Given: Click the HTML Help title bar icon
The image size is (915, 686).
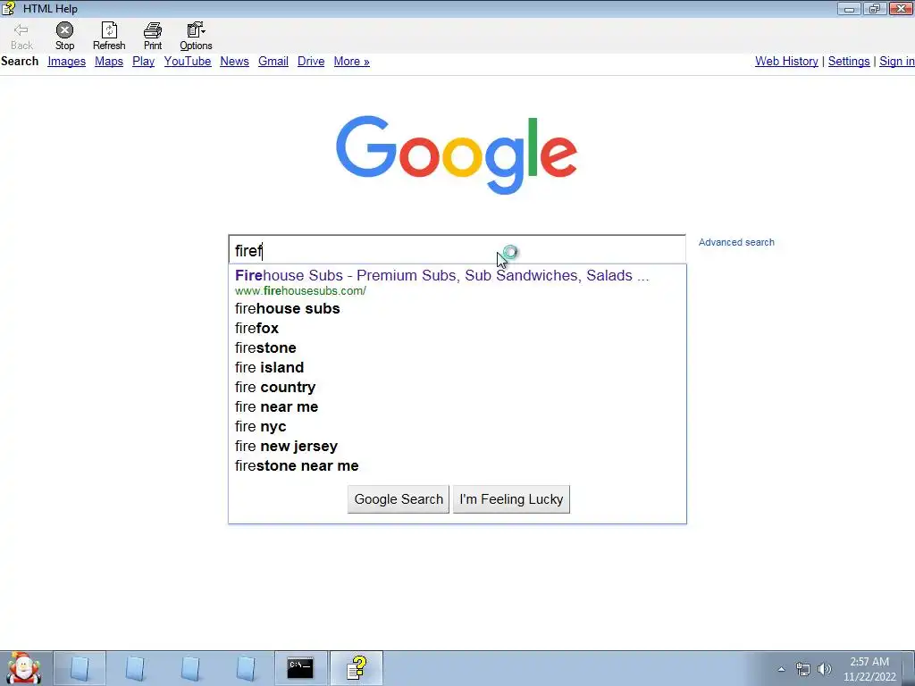Looking at the screenshot, I should 9,8.
